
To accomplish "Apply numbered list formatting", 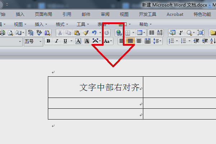I will point(171,41).
